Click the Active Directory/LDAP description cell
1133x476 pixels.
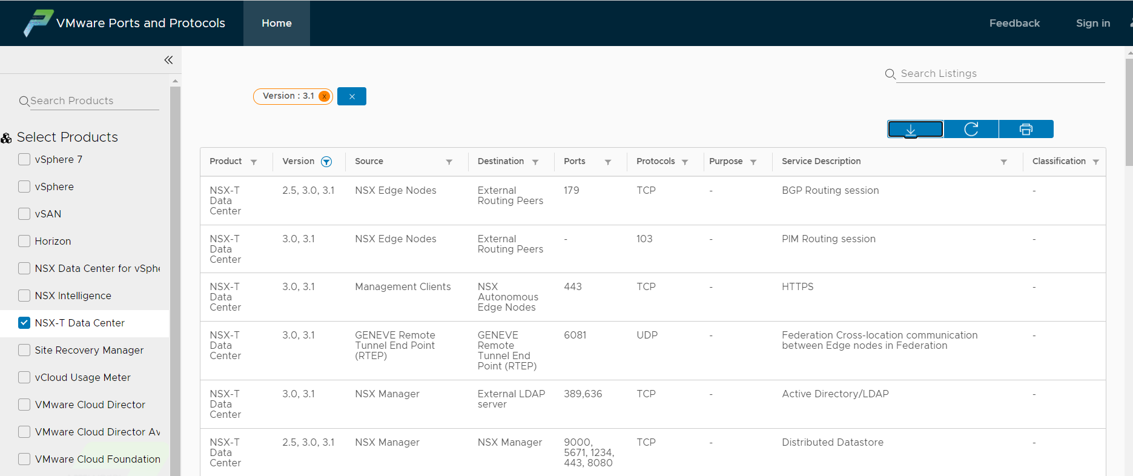(x=835, y=394)
